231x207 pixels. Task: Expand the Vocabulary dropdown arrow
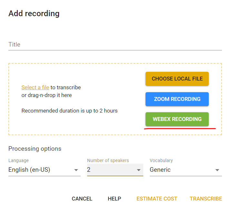click(x=217, y=170)
